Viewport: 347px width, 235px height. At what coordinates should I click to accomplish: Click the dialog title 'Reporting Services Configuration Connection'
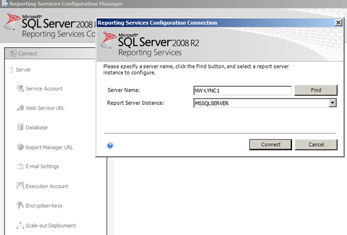coord(157,23)
